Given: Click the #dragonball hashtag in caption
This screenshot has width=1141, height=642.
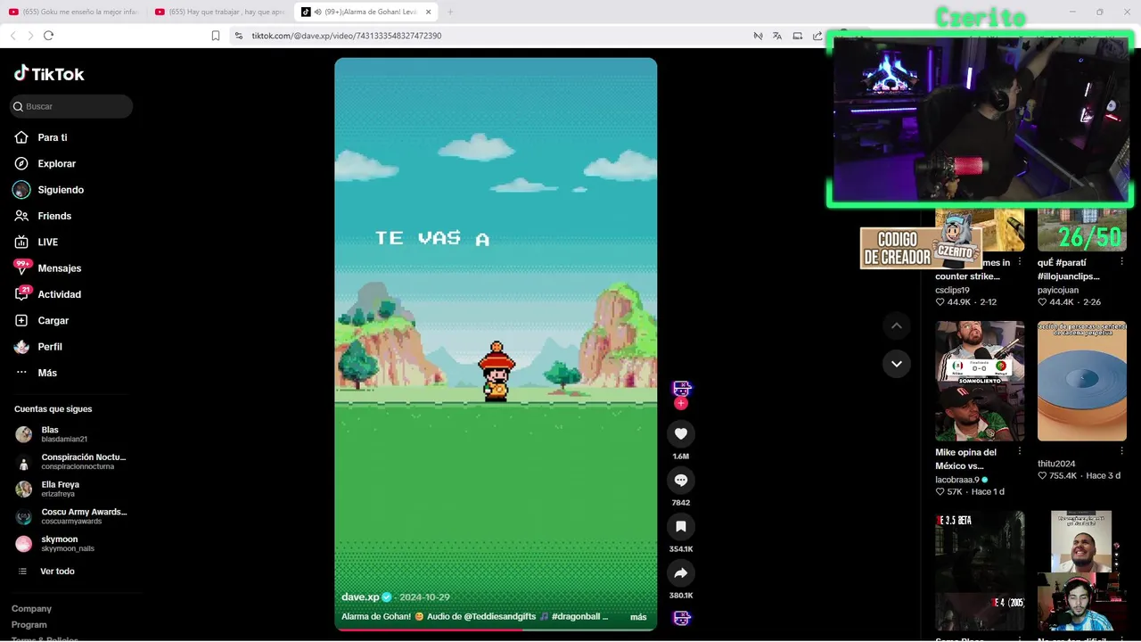Looking at the screenshot, I should tap(576, 616).
